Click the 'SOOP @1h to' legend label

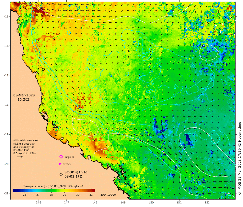tap(76, 172)
